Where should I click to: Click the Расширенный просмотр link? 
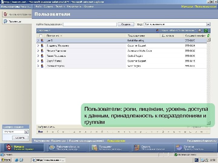pos(202,141)
